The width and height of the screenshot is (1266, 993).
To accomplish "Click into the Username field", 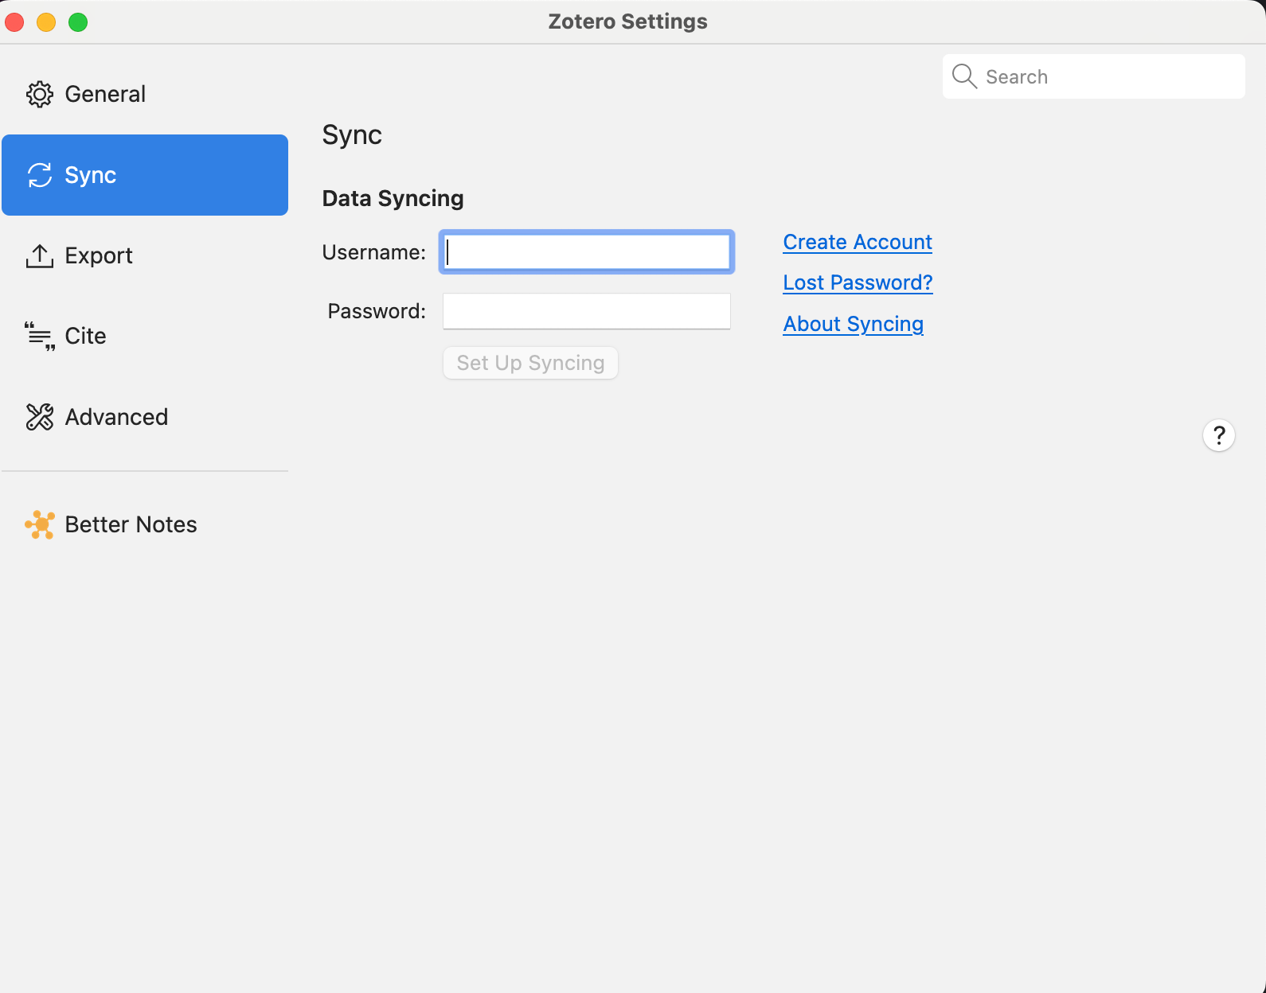I will 587,252.
